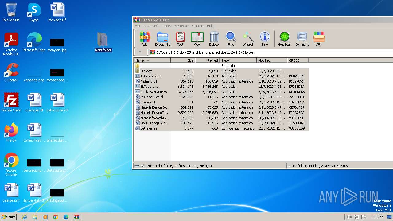Sort by the Modified column header
Screen dimensions: 393x221
pyautogui.click(x=272, y=60)
